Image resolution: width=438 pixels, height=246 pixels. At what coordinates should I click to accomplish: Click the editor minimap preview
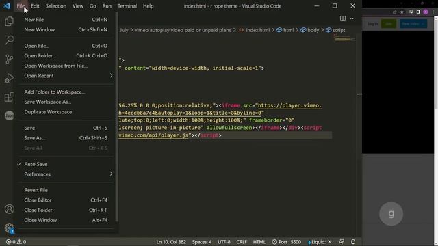click(345, 39)
